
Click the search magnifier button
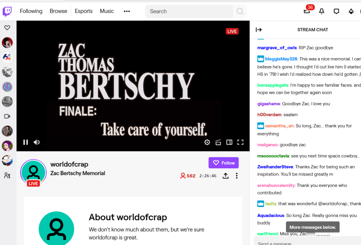point(240,11)
